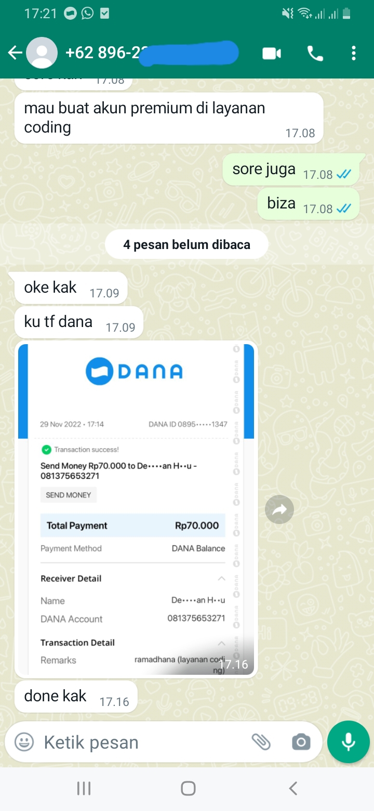The height and width of the screenshot is (811, 374).
Task: Open the contact profile picture
Action: 42,53
